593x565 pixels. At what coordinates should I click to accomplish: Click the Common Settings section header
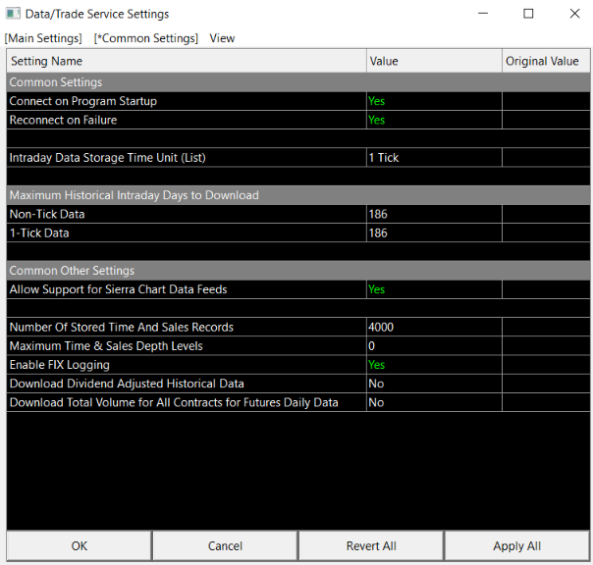298,82
